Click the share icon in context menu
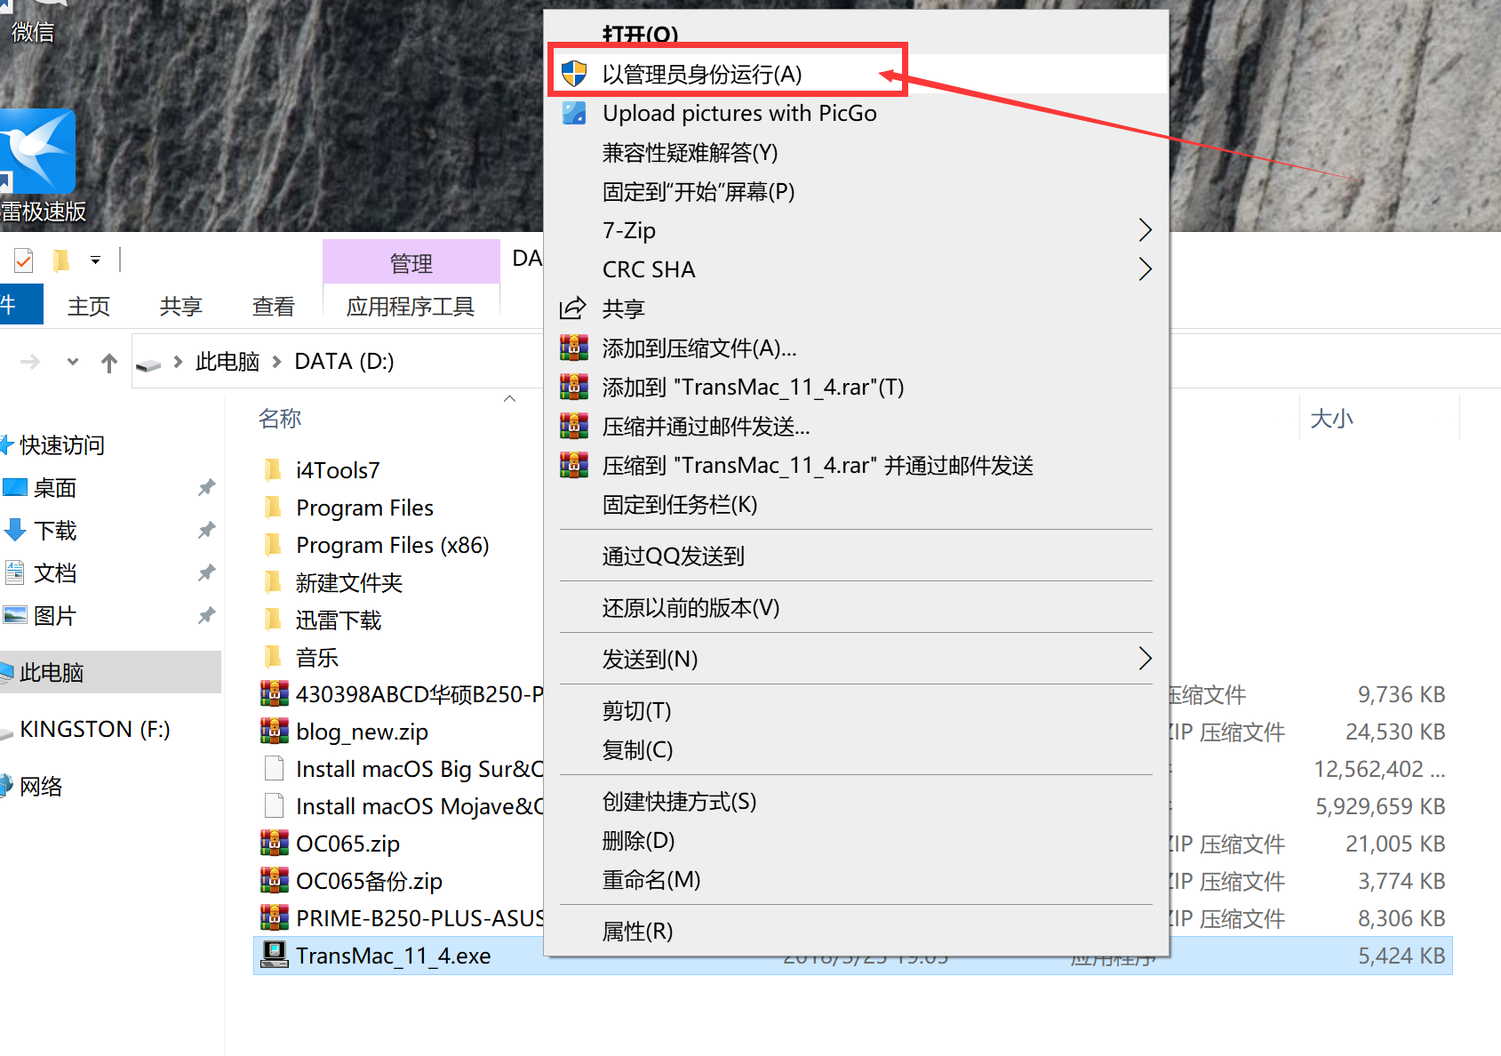 pos(573,308)
